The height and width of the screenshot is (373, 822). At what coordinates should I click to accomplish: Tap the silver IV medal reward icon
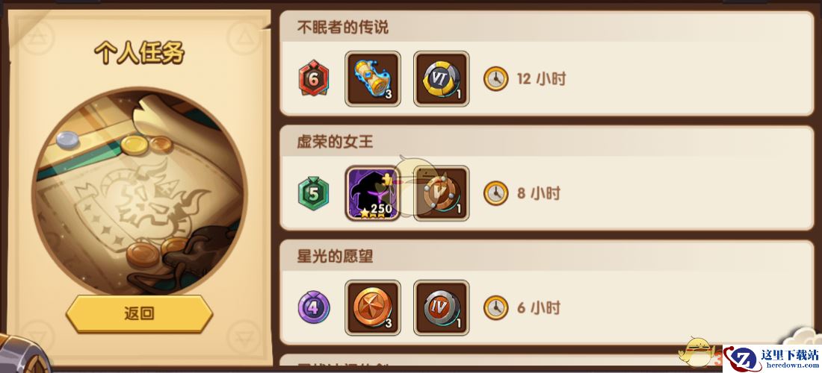(x=442, y=307)
